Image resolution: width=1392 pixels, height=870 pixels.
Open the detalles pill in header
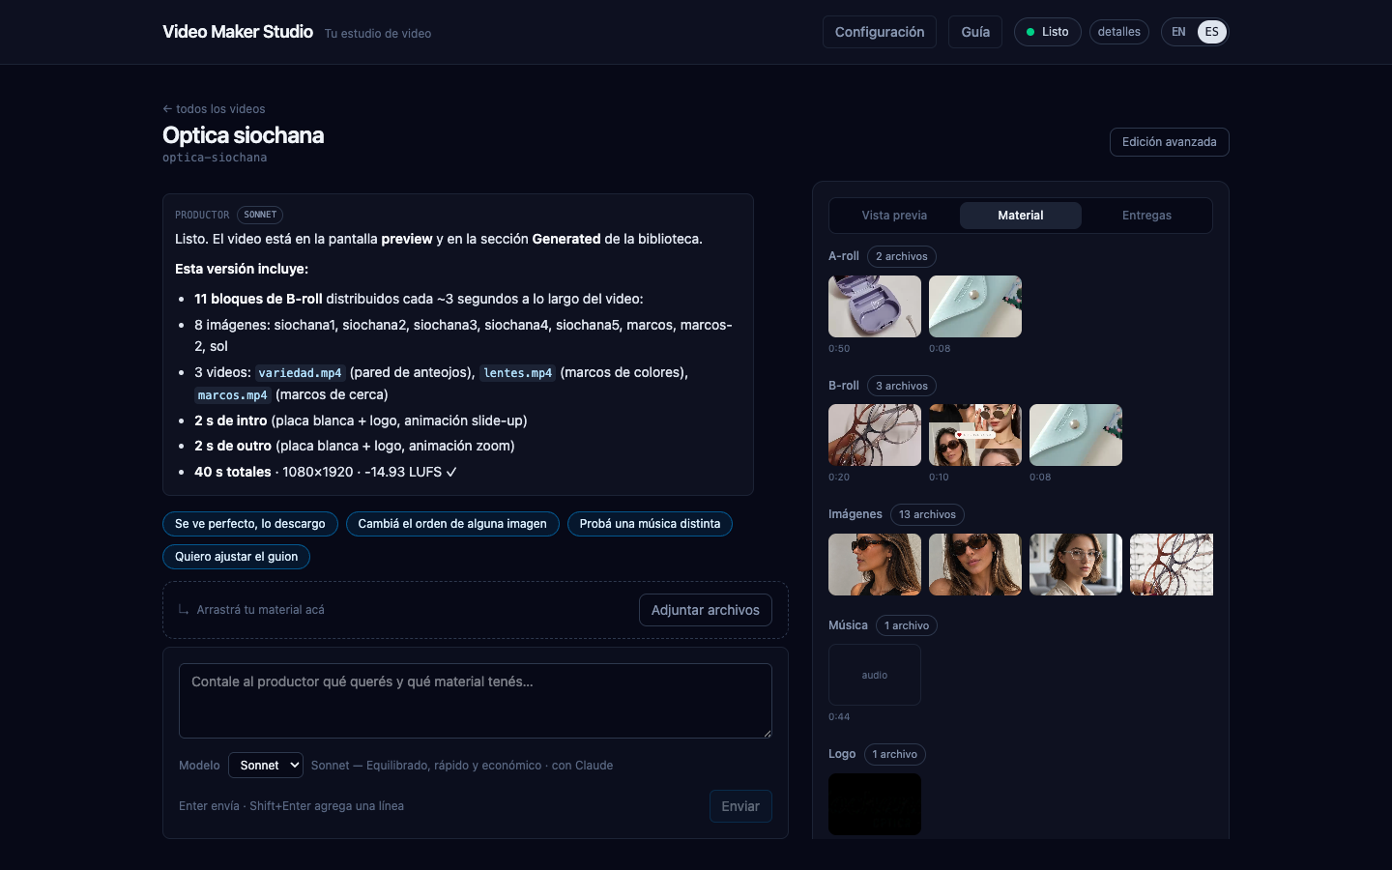[1118, 32]
